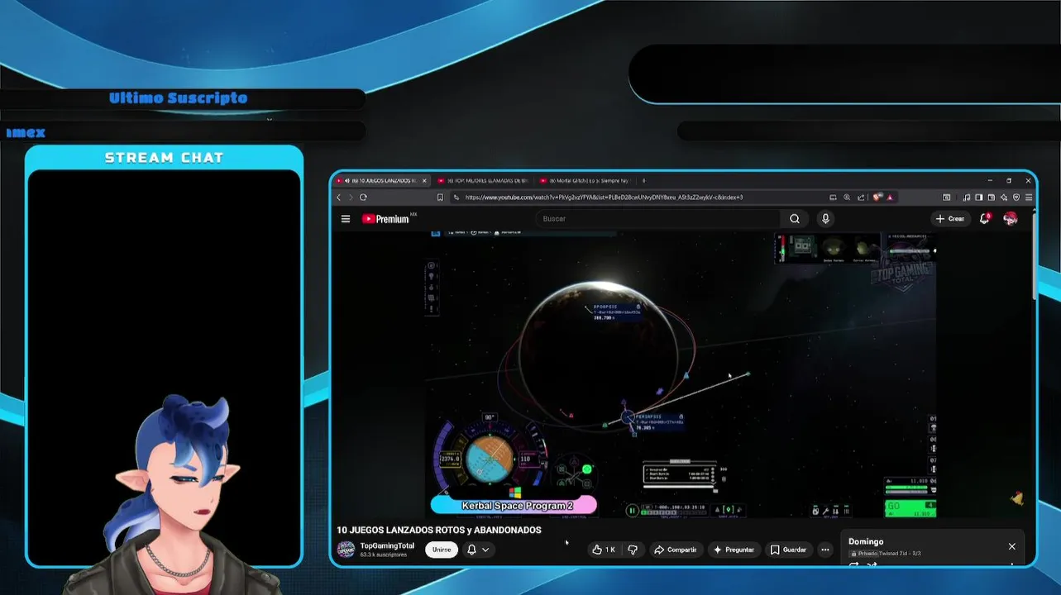Click the Brave Rewards triangle icon

click(890, 198)
